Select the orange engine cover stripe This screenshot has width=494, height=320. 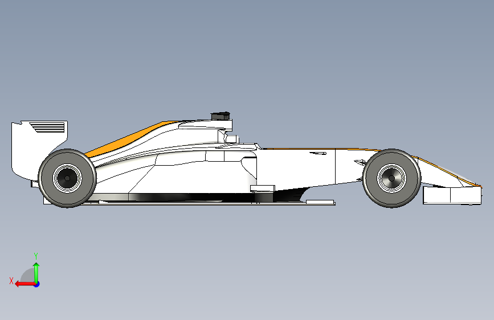click(126, 140)
